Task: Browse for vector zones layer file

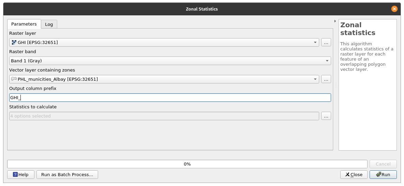Action: click(326, 79)
